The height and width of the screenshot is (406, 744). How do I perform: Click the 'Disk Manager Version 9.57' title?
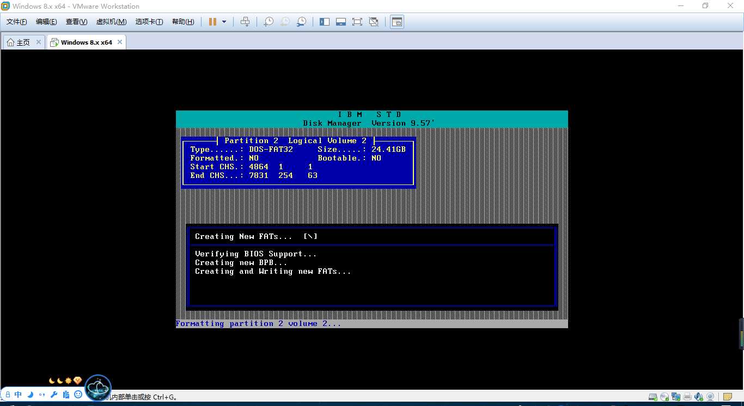click(368, 124)
